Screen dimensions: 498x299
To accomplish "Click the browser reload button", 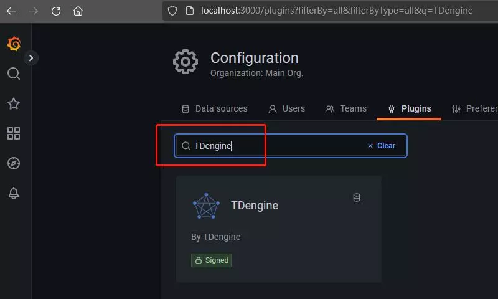I will coord(56,11).
